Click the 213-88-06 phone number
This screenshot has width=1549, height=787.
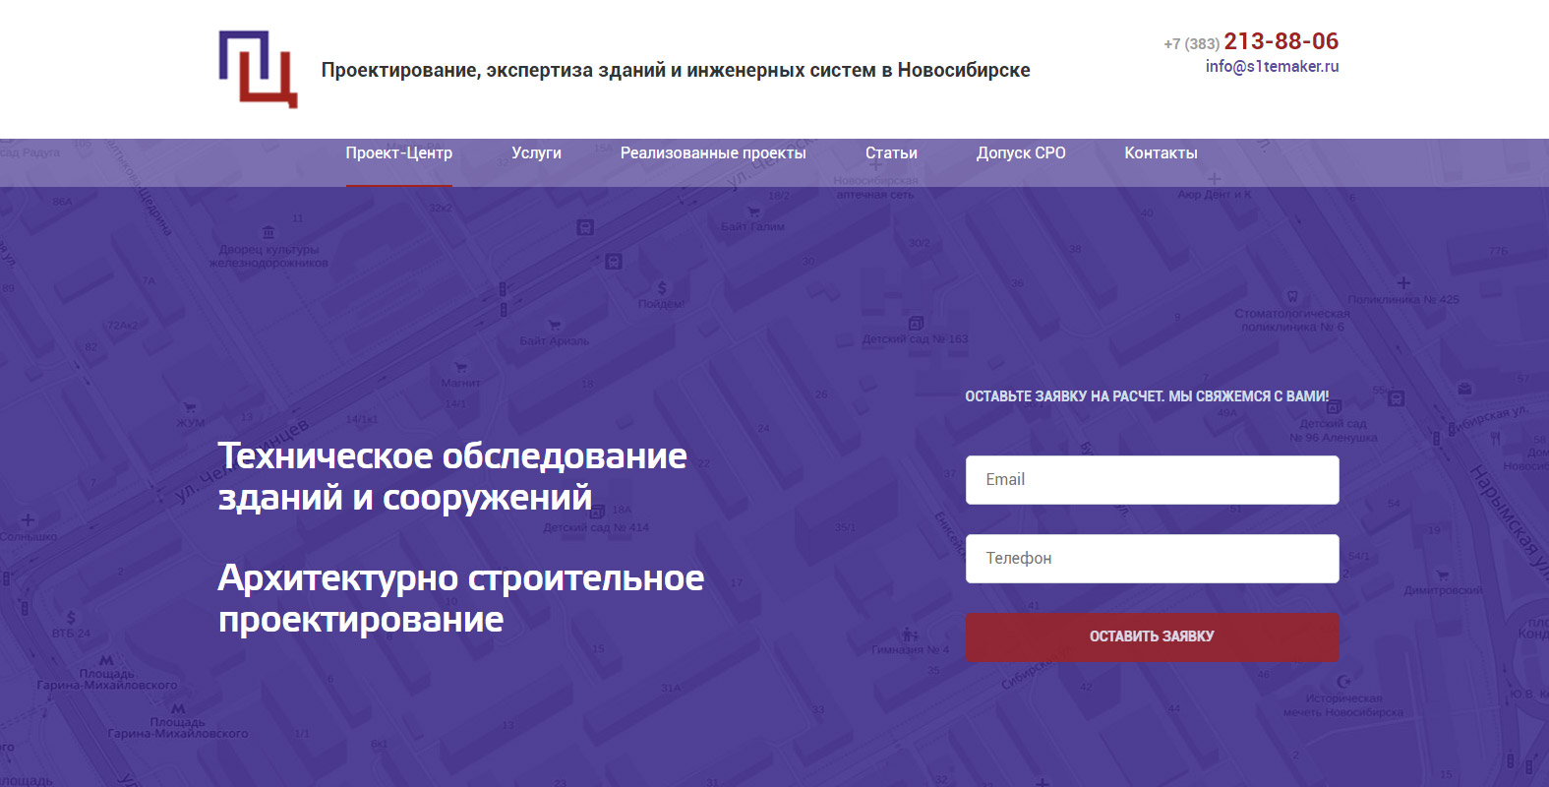(x=1281, y=41)
